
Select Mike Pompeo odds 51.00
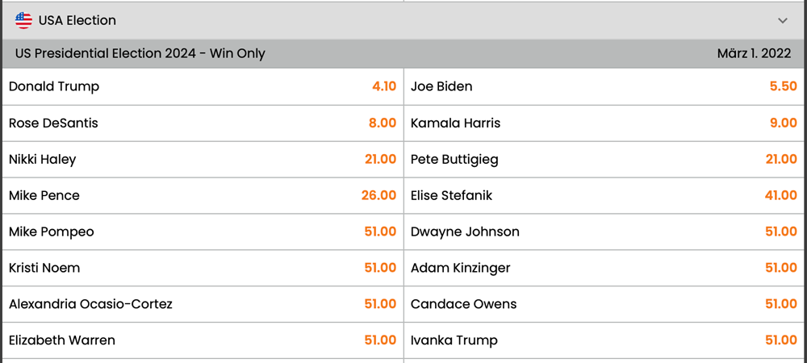[203, 232]
